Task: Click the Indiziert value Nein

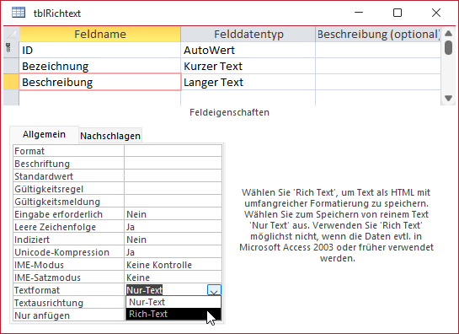Action: pyautogui.click(x=173, y=240)
